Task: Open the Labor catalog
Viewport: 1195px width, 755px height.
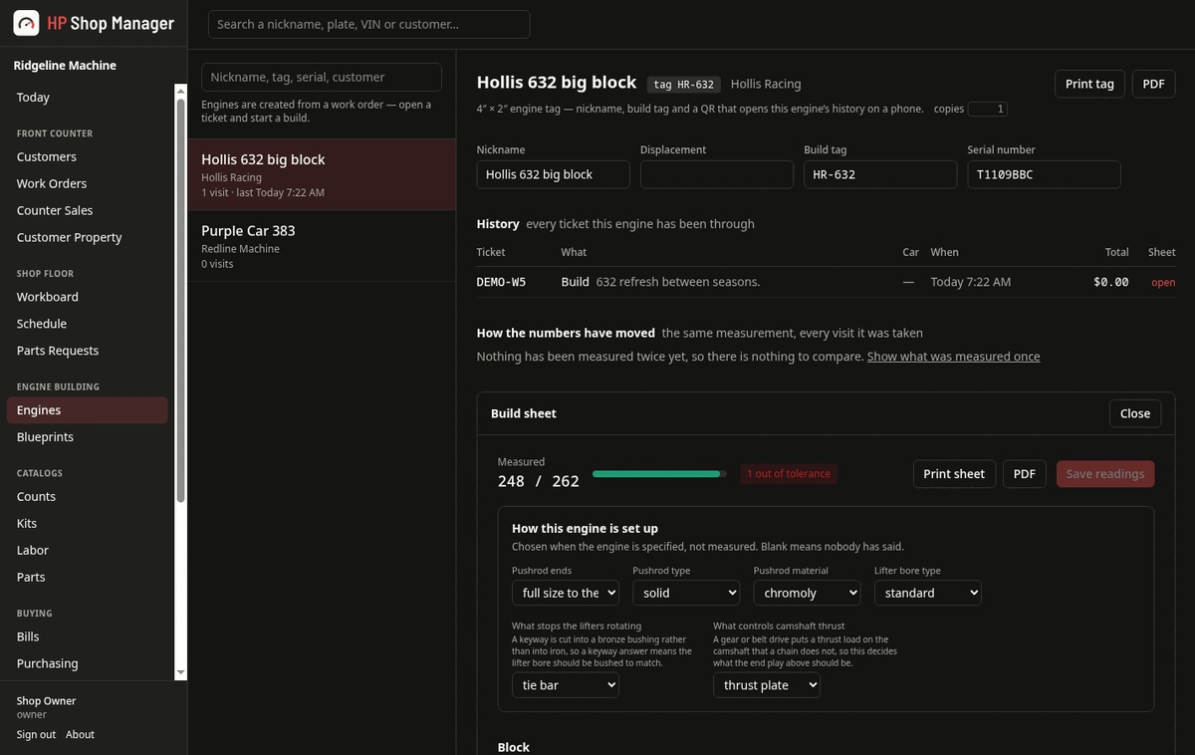Action: tap(87, 551)
